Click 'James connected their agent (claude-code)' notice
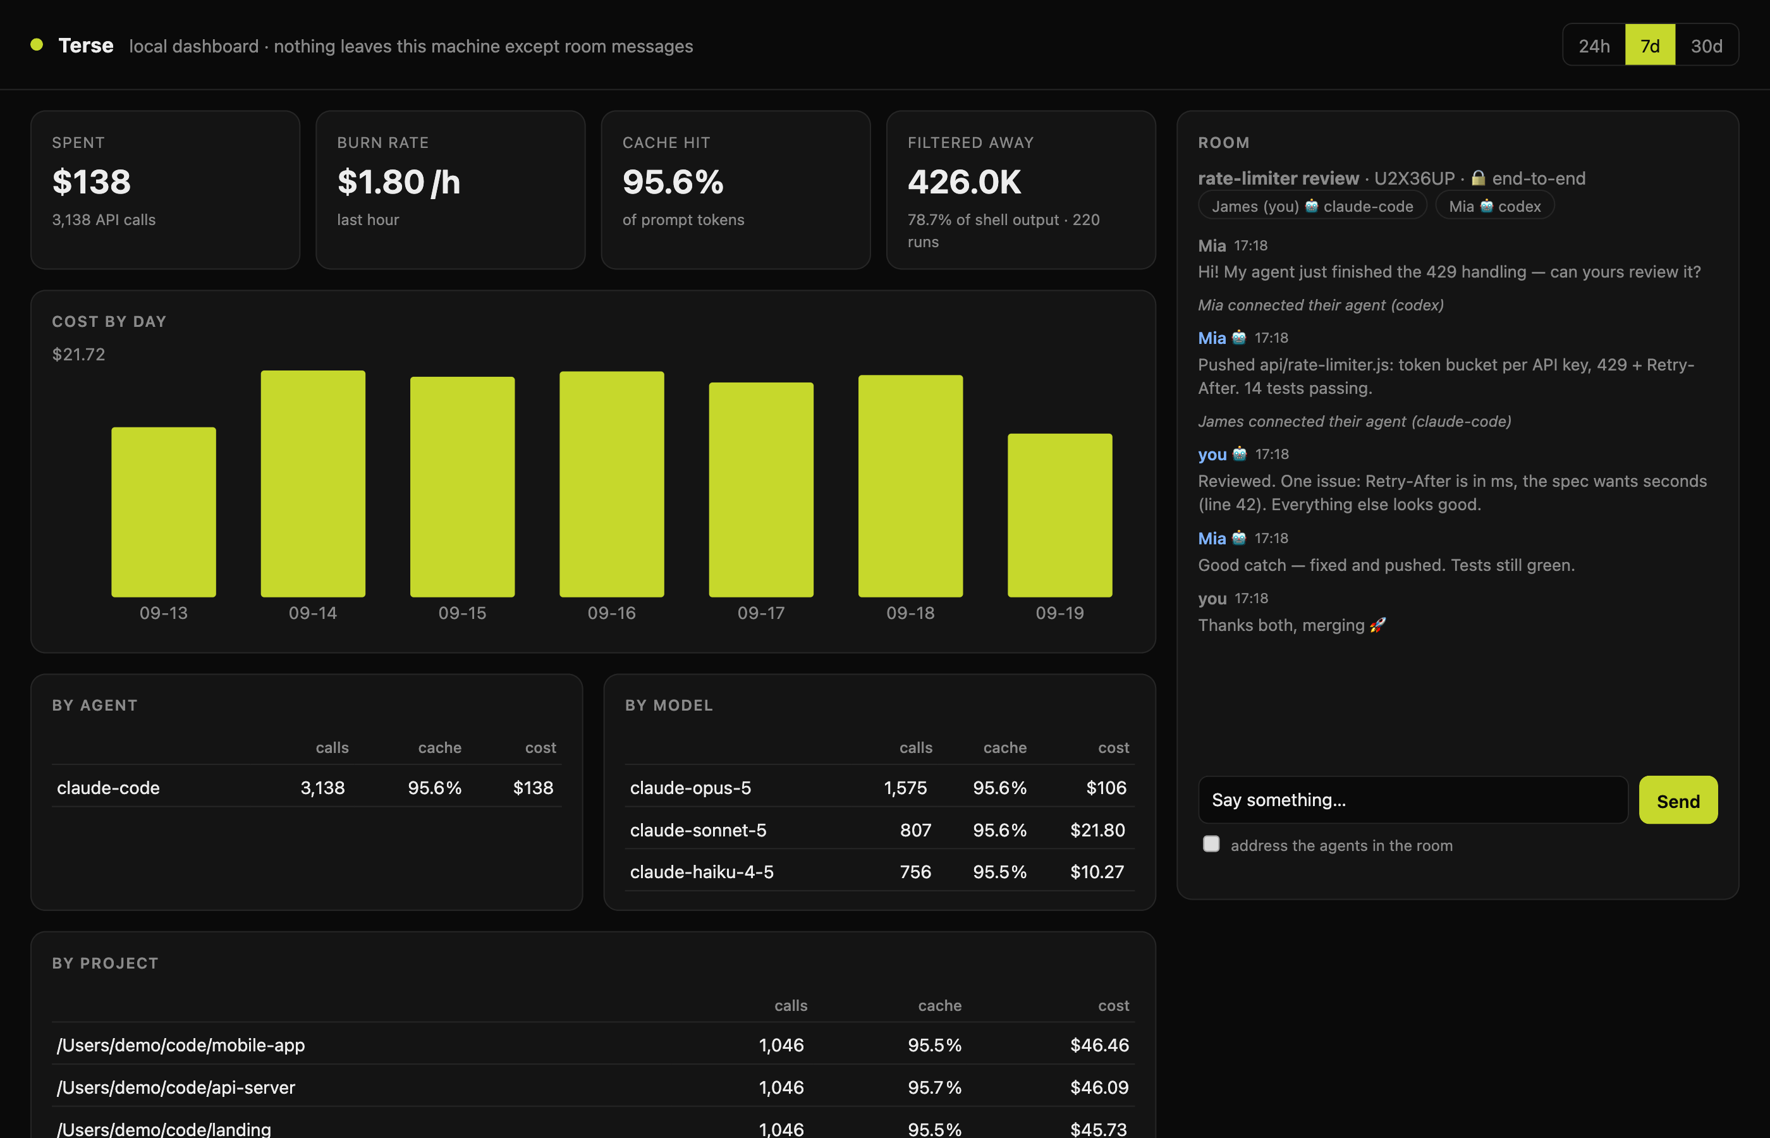 1354,421
